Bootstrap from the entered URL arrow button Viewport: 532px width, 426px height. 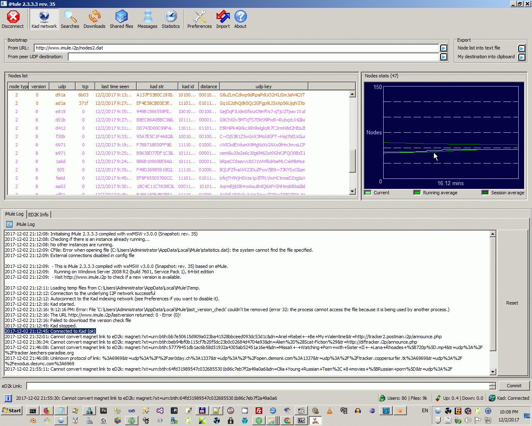(x=443, y=48)
